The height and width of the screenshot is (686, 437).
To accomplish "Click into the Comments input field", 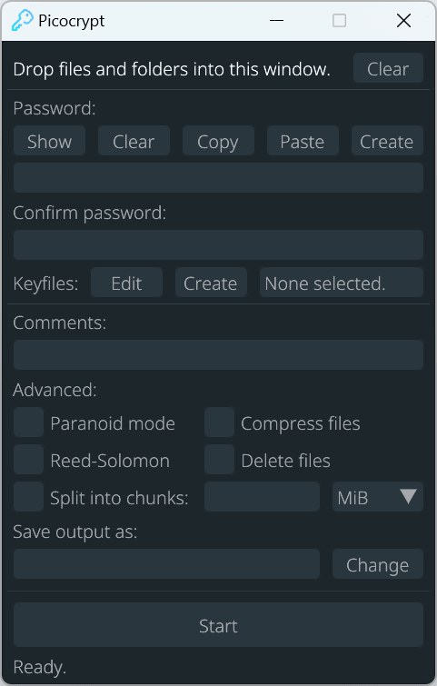I will pos(218,355).
